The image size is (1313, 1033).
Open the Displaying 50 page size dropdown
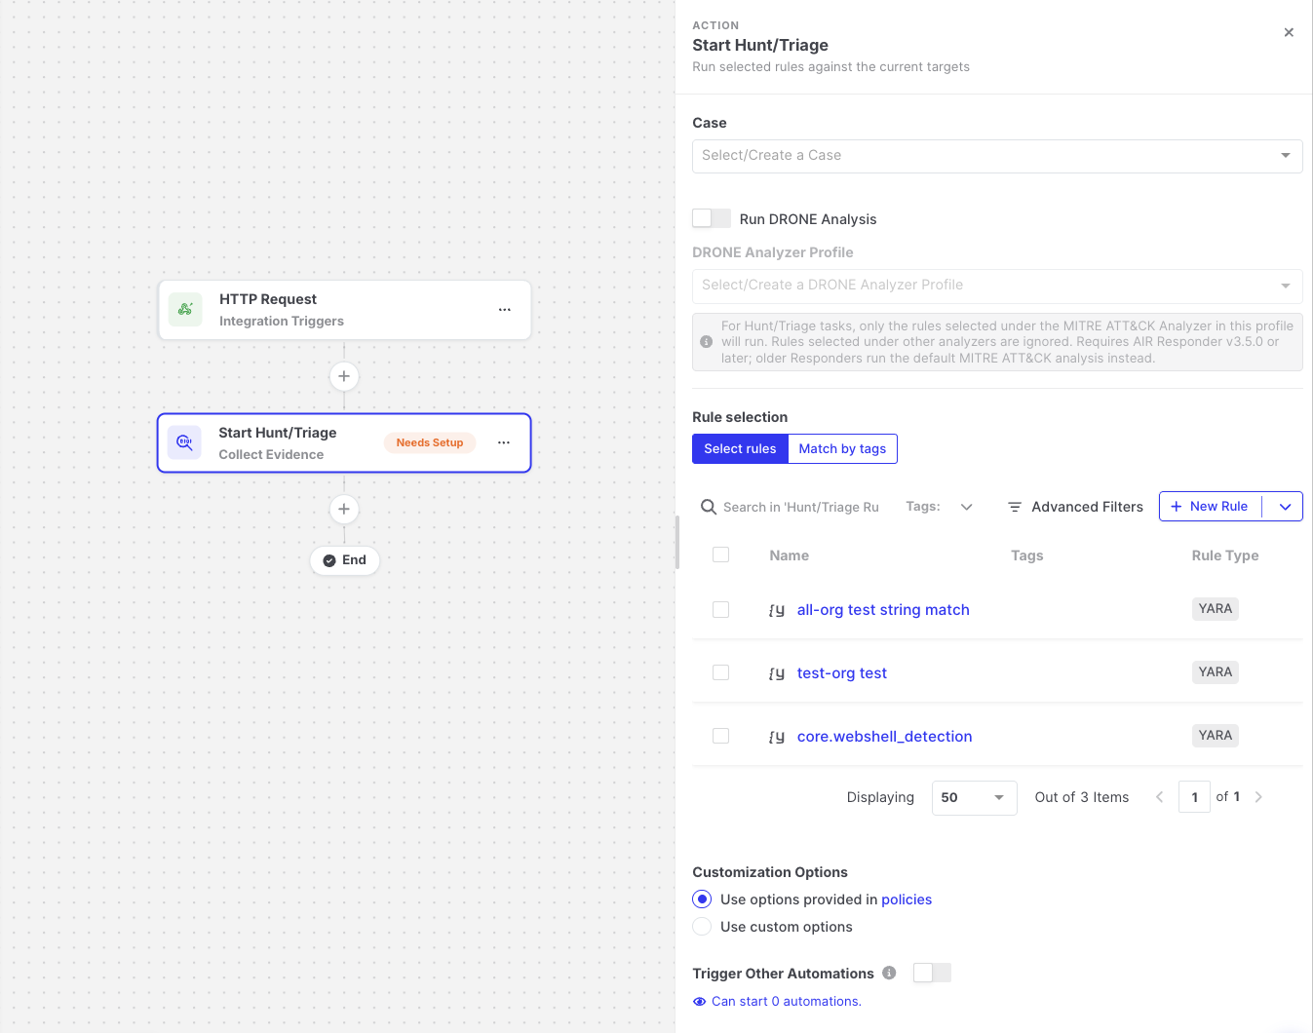coord(975,797)
